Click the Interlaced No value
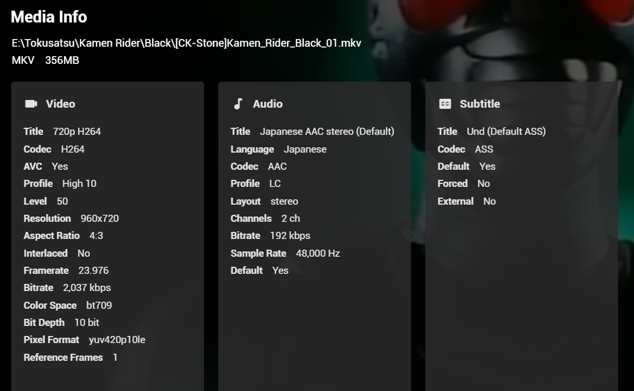This screenshot has width=634, height=391. tap(84, 253)
